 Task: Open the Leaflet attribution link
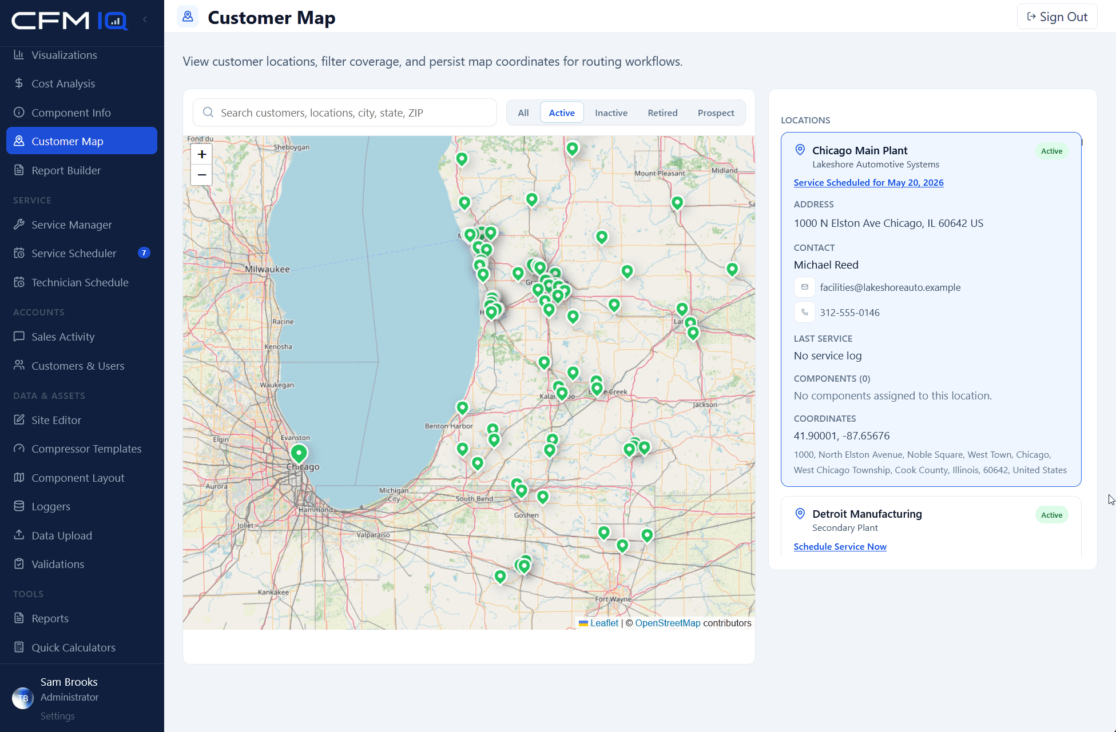604,623
